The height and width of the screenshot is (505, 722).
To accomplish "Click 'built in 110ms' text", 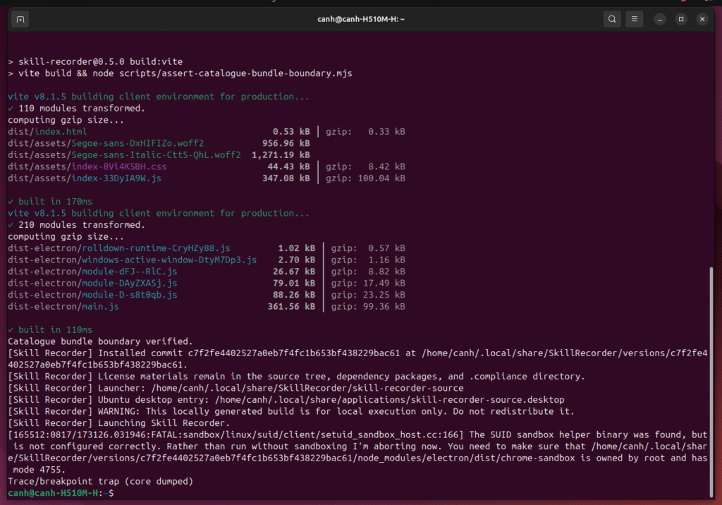I will pos(55,330).
